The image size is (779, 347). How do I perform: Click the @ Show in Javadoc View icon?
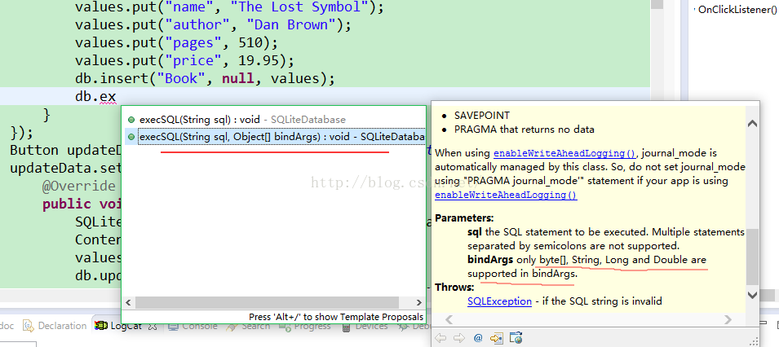click(478, 337)
